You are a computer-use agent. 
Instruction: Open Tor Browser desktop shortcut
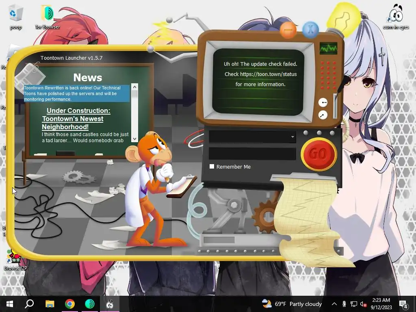pos(48,17)
